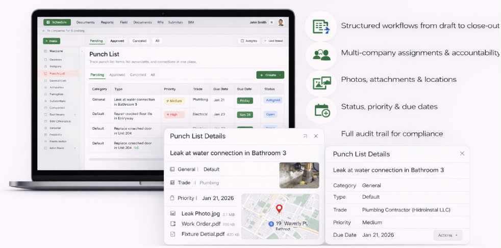Collapse the sidebar using arrow beside Meopane
Image resolution: width=501 pixels, height=248 pixels.
pos(82,51)
